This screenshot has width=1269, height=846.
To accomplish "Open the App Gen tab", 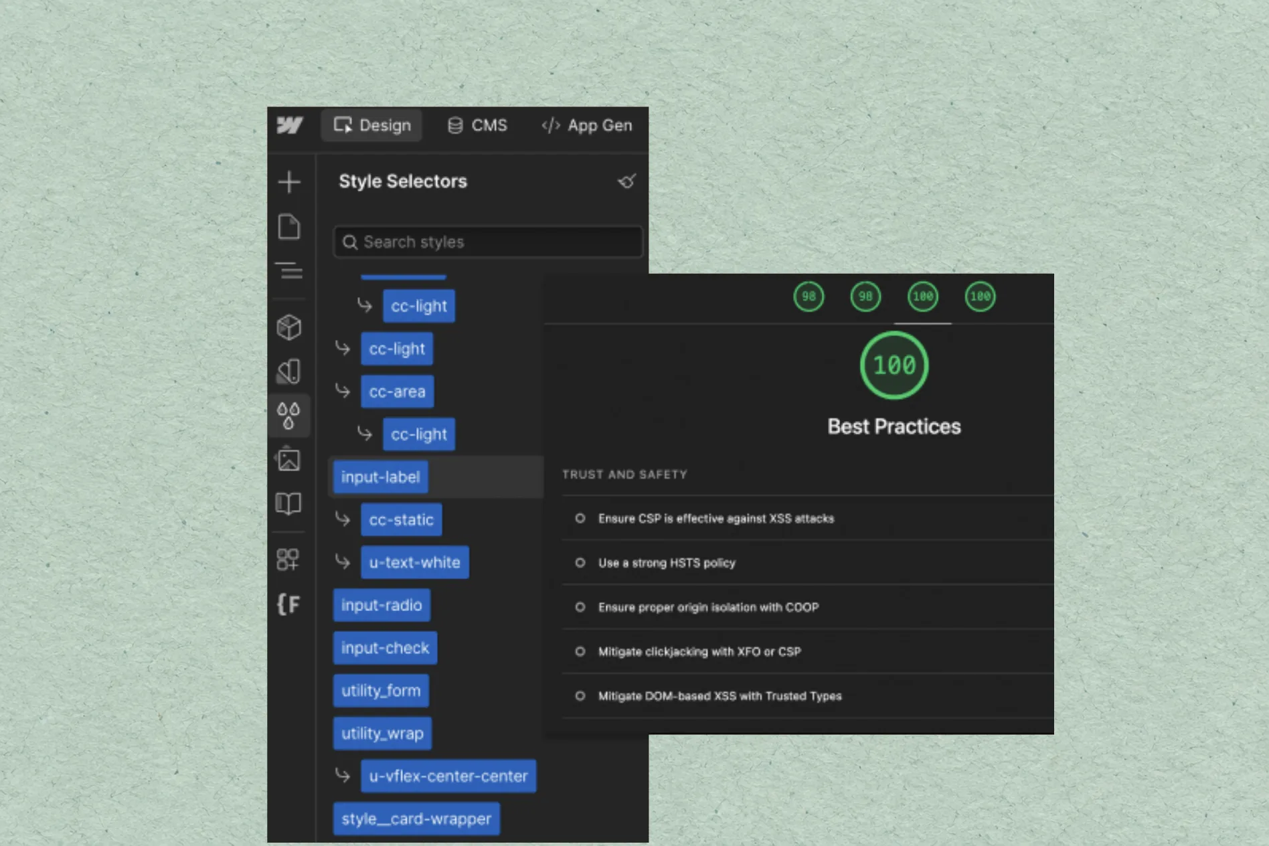I will (587, 125).
